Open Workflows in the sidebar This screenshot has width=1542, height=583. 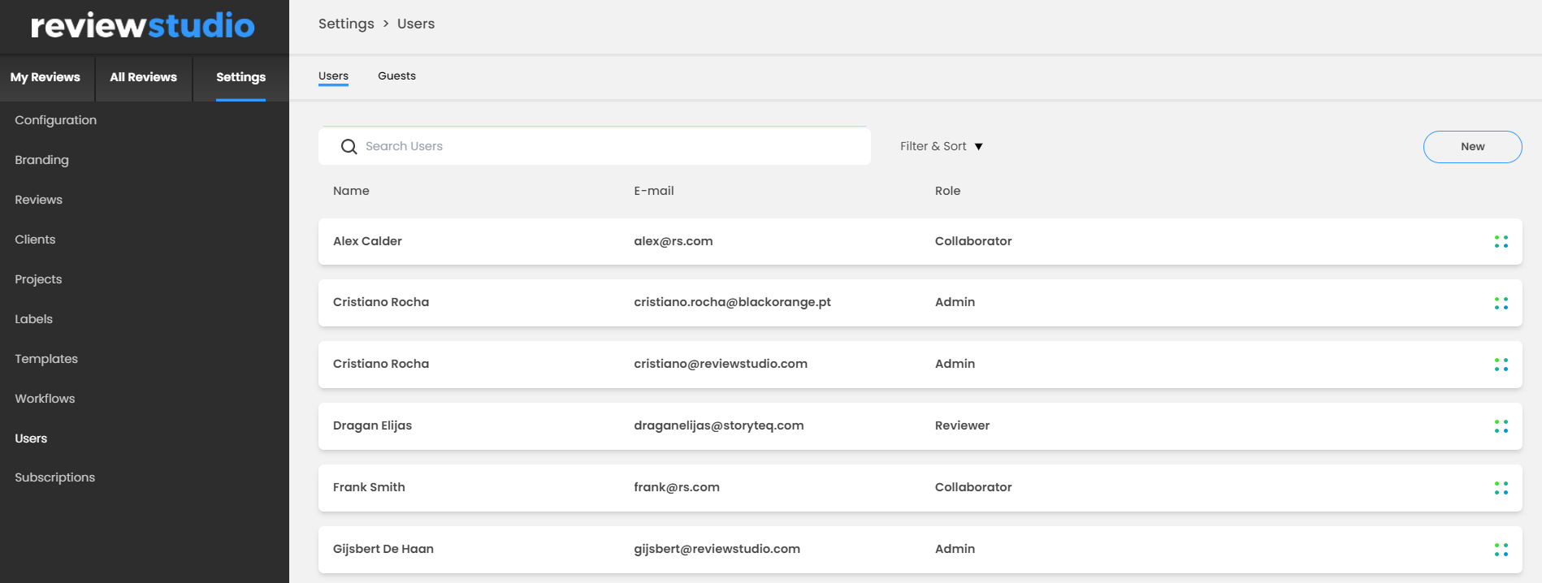45,399
